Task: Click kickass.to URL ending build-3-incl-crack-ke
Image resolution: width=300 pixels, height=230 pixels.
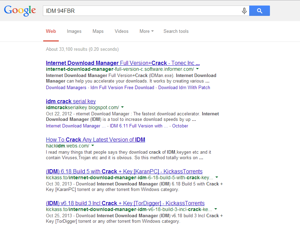Action: tap(129, 209)
